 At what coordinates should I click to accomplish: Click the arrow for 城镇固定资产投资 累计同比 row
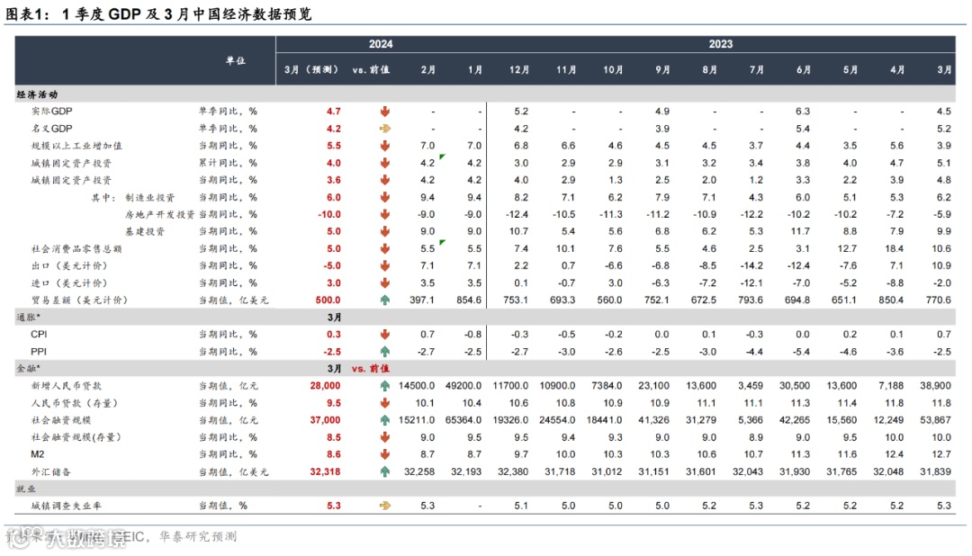point(385,163)
